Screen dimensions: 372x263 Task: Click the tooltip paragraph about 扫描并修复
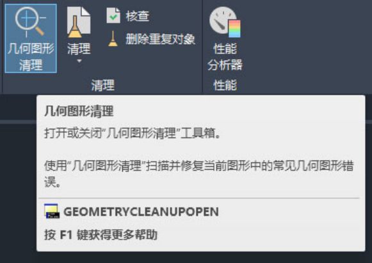click(199, 174)
